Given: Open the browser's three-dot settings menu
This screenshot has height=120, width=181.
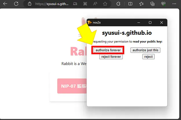Looking at the screenshot, I should click(x=175, y=4).
